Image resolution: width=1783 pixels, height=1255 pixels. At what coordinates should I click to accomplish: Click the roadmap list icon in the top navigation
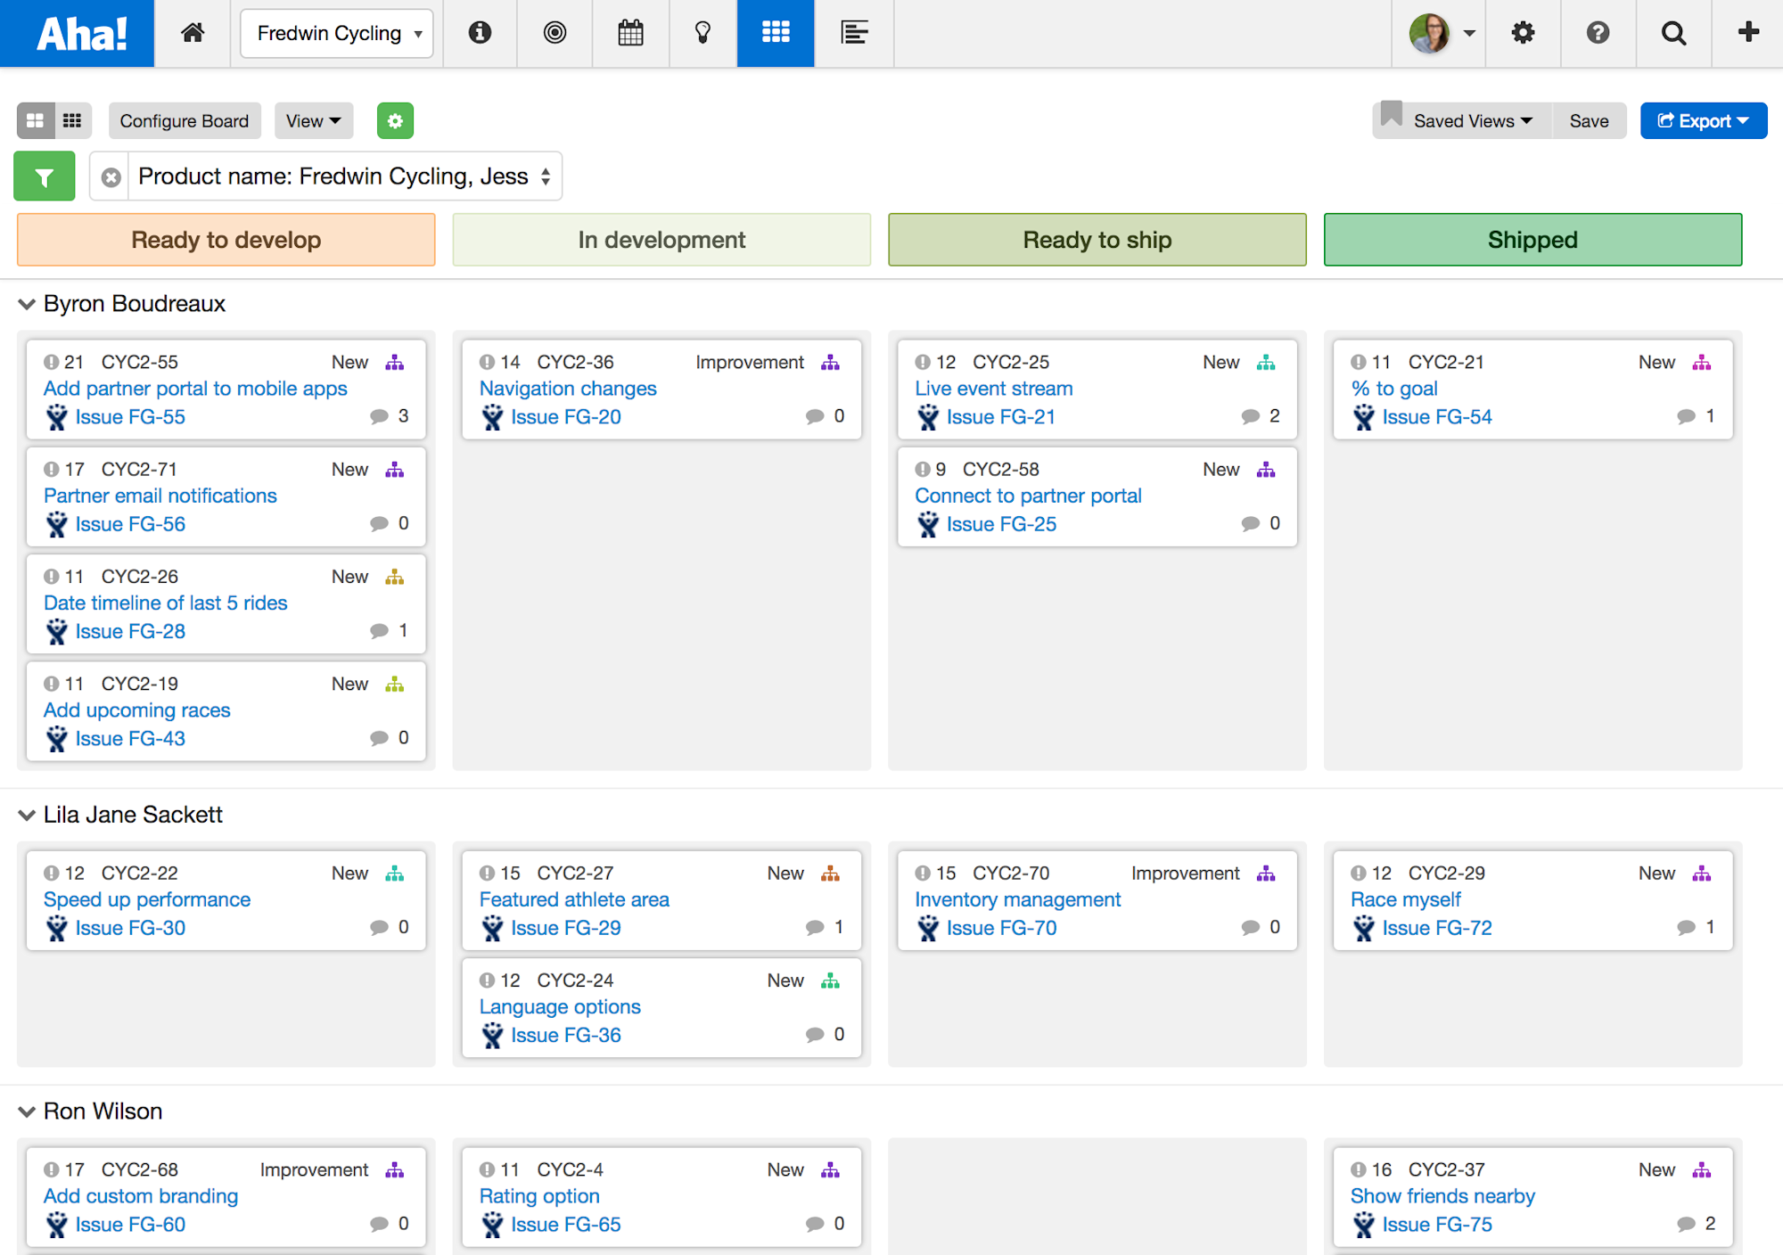pyautogui.click(x=853, y=33)
